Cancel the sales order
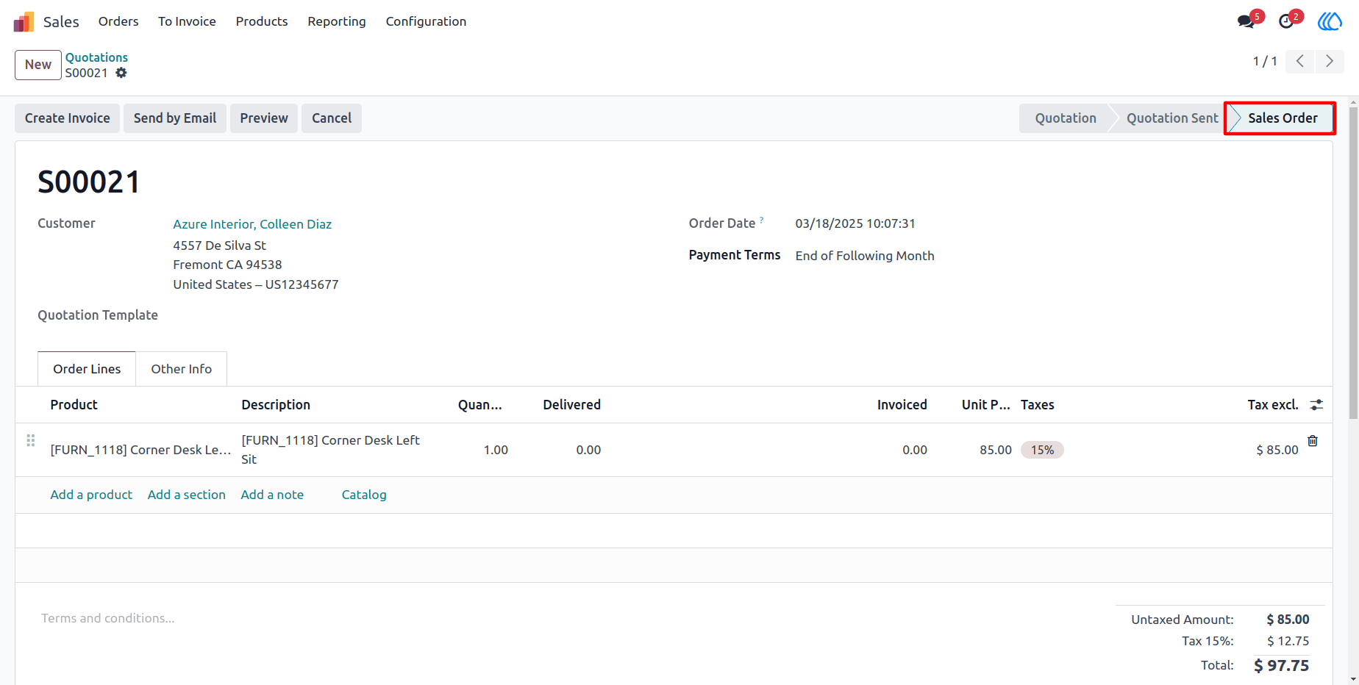 tap(332, 118)
